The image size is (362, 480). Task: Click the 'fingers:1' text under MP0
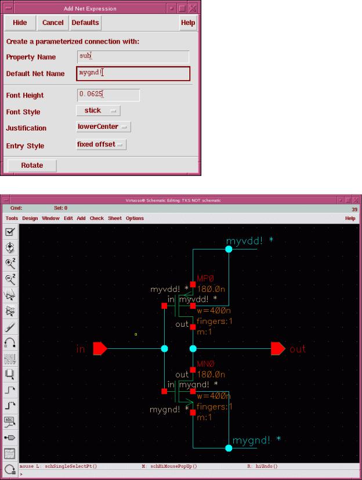(215, 321)
